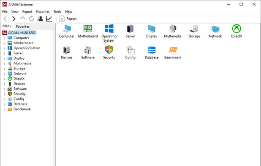The width and height of the screenshot is (261, 166).
Task: Expand the Config tree node
Action: (5, 99)
